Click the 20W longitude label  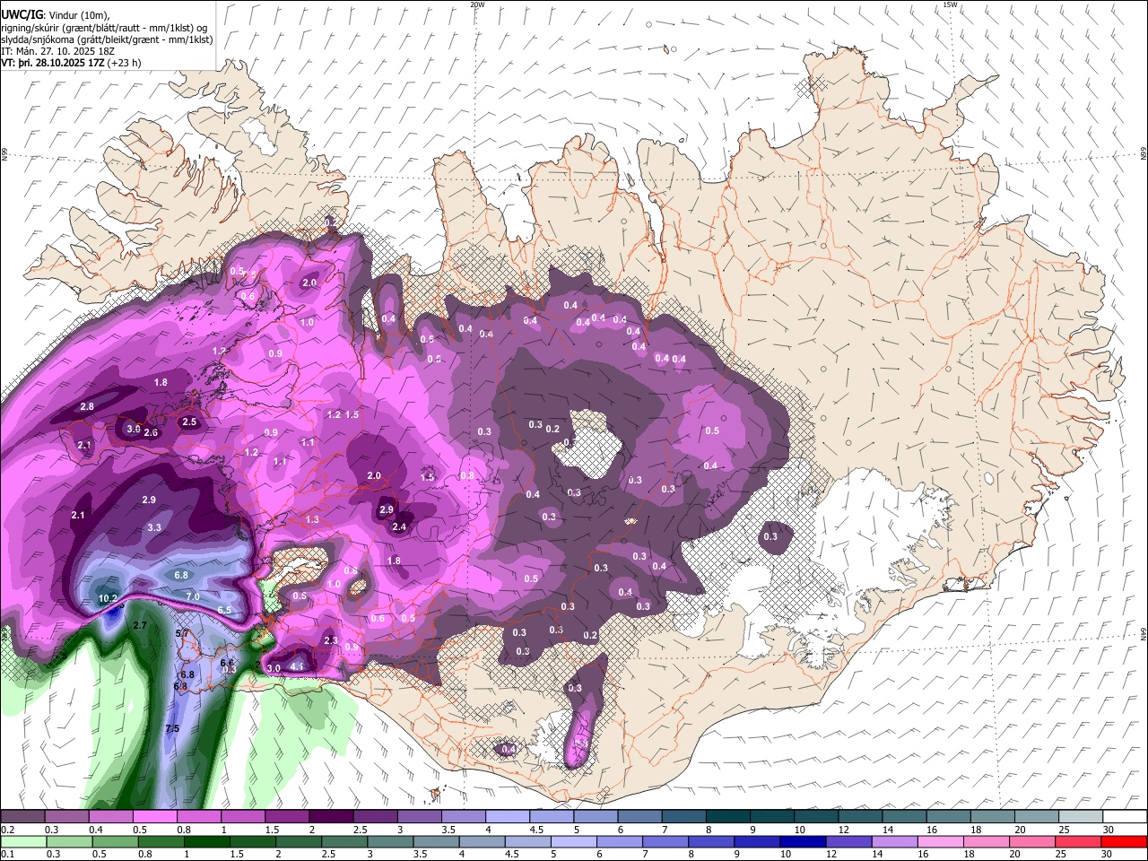point(477,4)
